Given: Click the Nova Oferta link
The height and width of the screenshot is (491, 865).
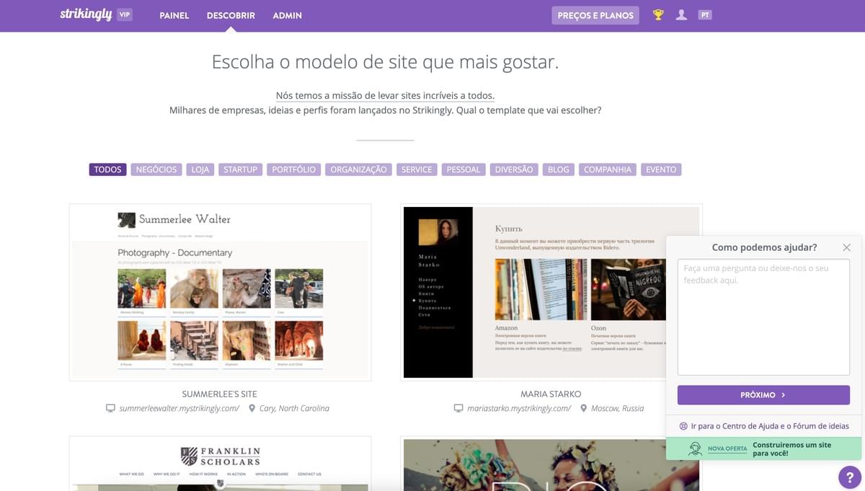Looking at the screenshot, I should 727,448.
